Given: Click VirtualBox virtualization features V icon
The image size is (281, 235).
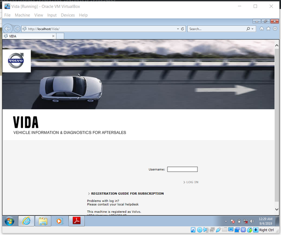Looking at the screenshot, I should click(243, 230).
